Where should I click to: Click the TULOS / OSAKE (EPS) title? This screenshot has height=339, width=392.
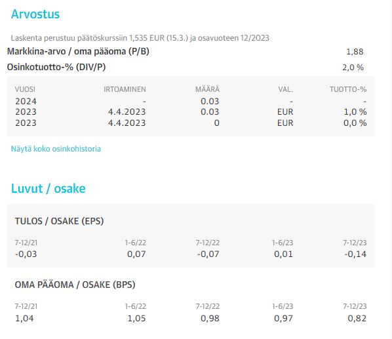point(59,221)
